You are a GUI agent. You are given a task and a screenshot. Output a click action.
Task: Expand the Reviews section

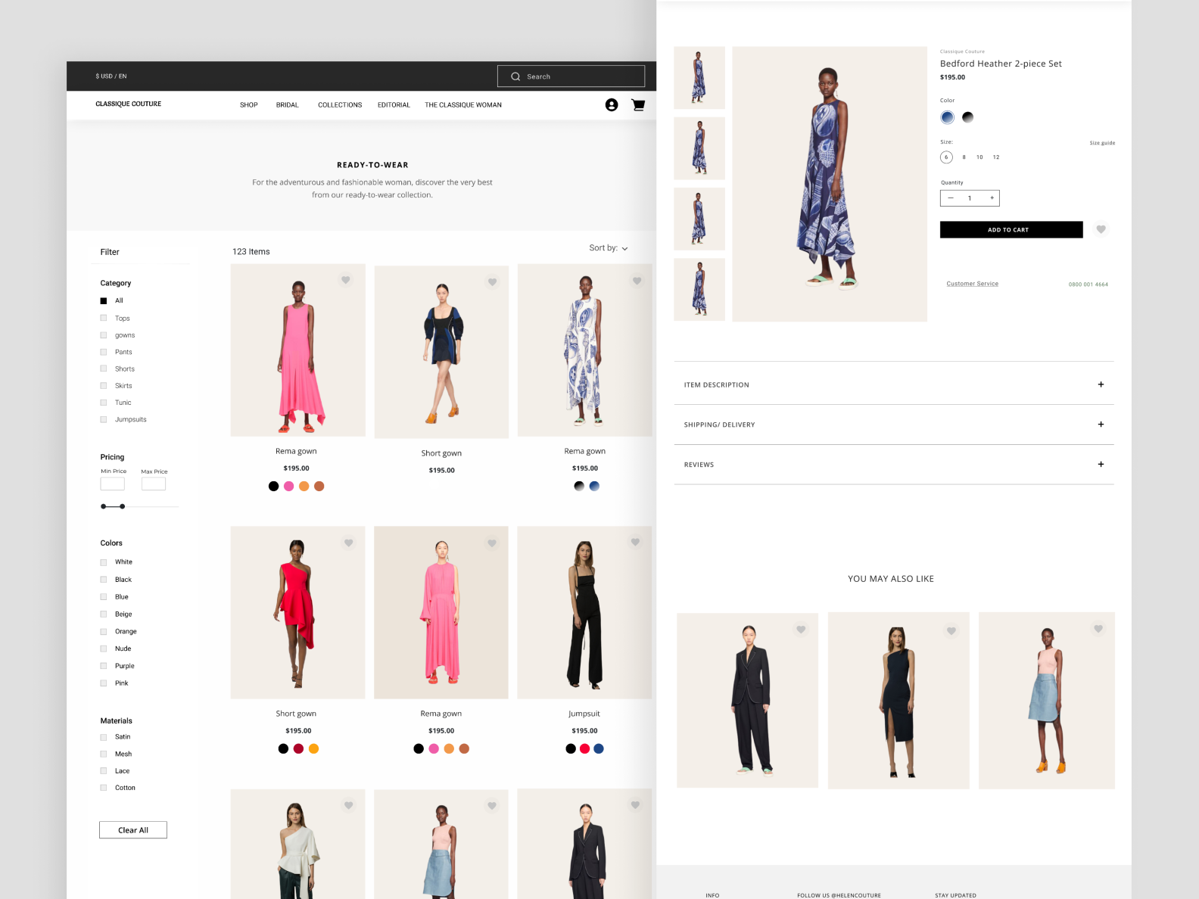[x=894, y=465]
